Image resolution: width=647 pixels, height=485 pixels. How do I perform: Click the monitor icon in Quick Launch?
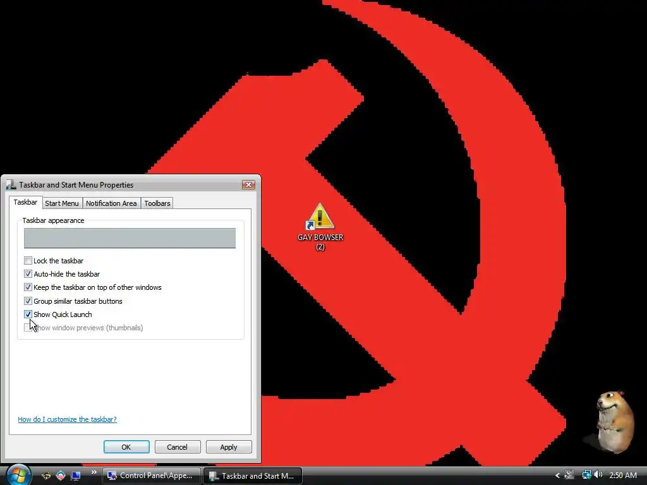[x=75, y=476]
